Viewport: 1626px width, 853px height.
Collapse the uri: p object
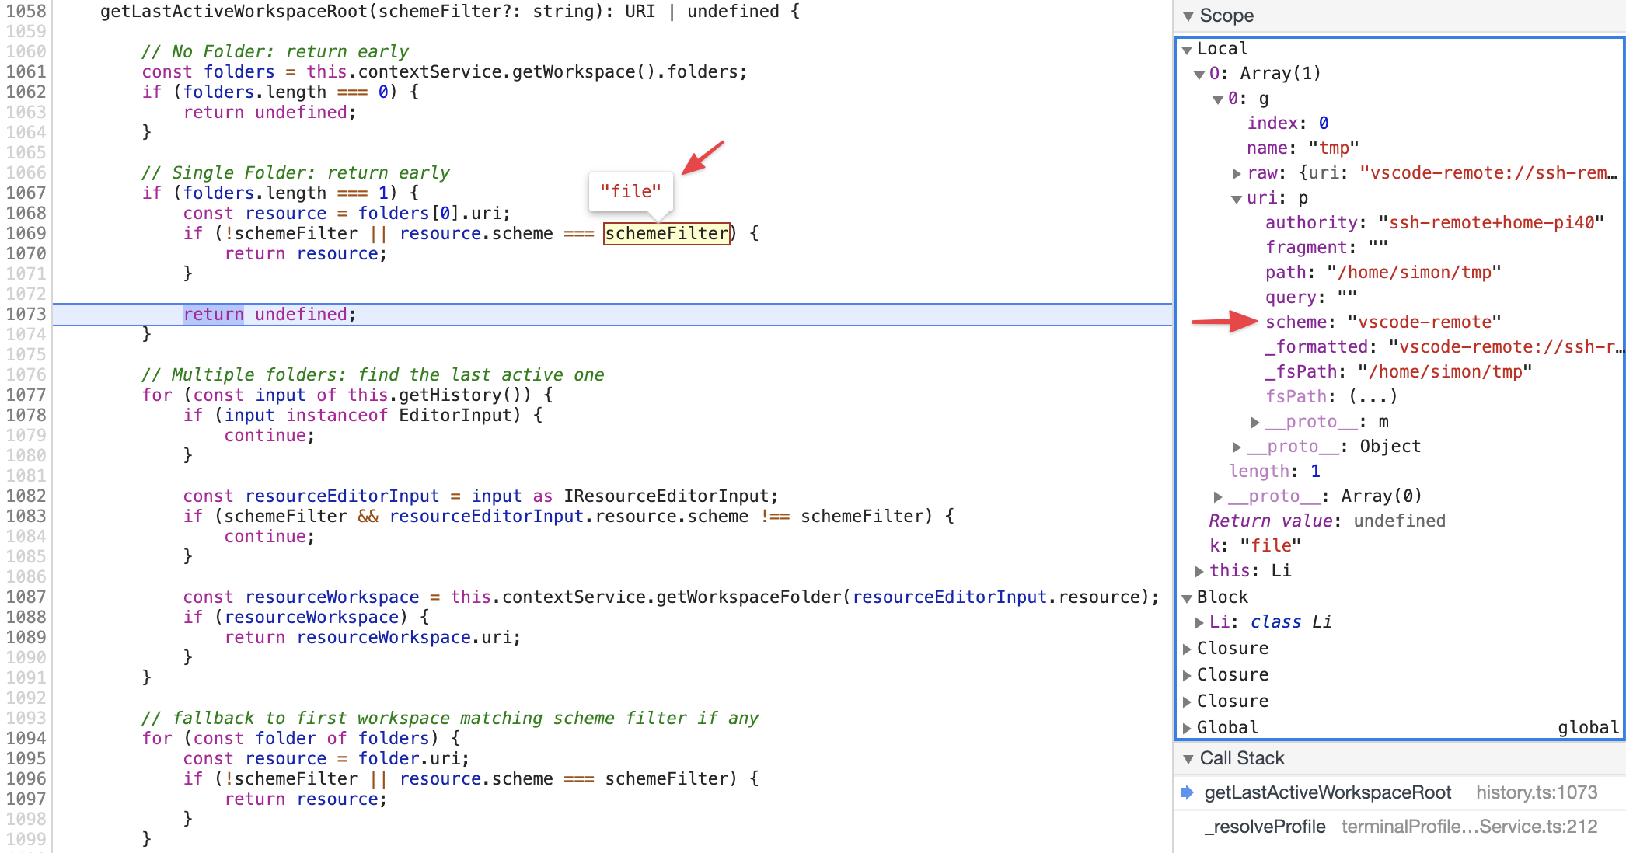click(x=1236, y=198)
